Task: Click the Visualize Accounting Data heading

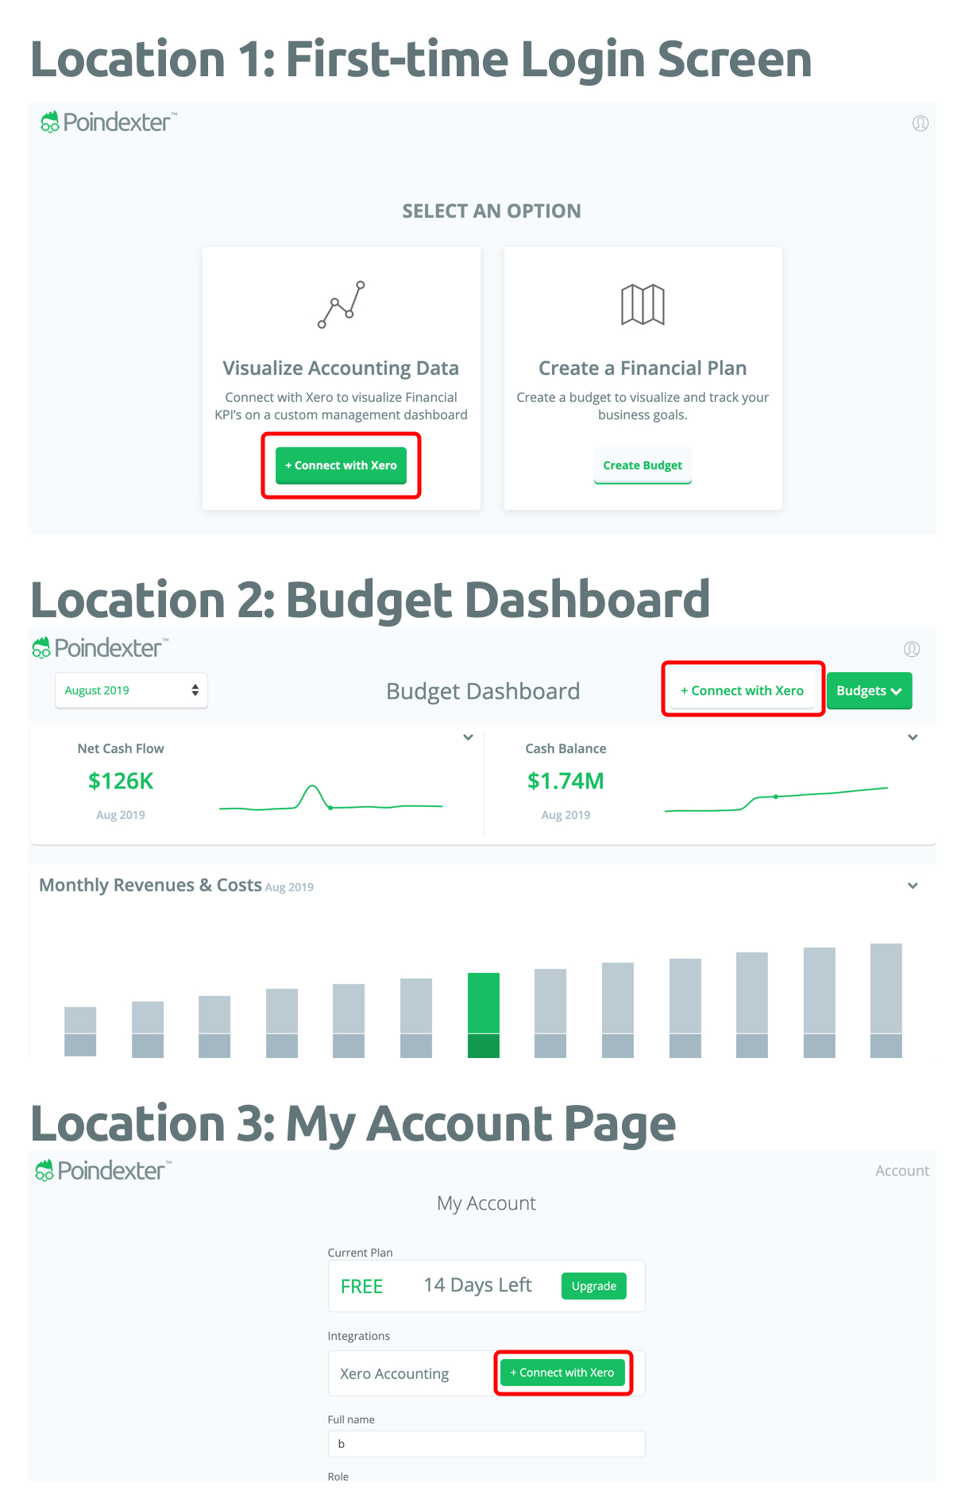Action: 341,368
